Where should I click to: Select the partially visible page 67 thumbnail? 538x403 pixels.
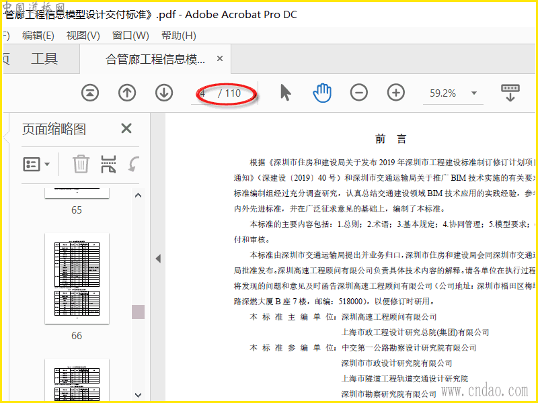(77, 379)
